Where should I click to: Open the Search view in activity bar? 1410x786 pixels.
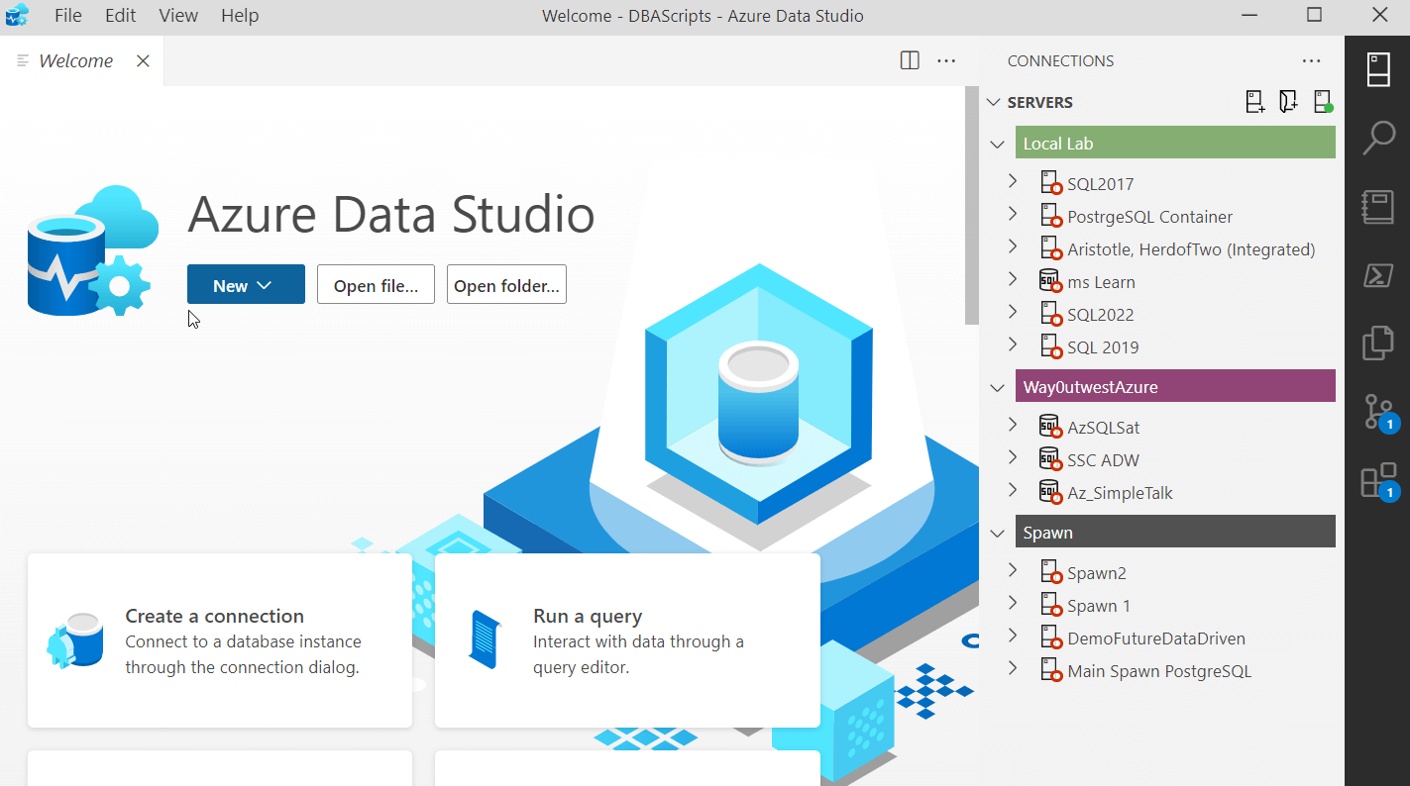coord(1378,139)
